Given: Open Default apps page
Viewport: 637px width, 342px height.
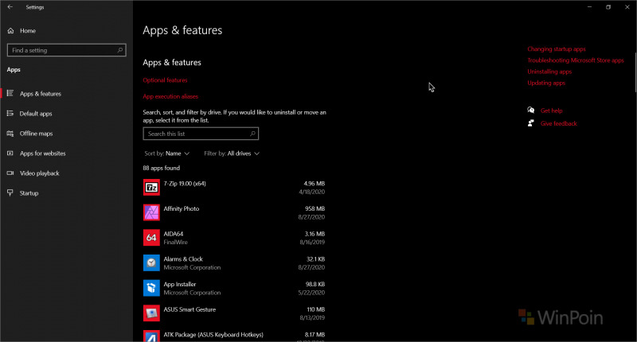Looking at the screenshot, I should (x=36, y=114).
